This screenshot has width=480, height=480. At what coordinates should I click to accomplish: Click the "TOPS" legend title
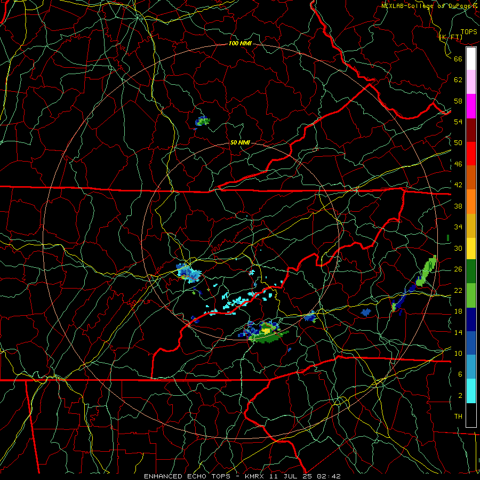pyautogui.click(x=469, y=32)
